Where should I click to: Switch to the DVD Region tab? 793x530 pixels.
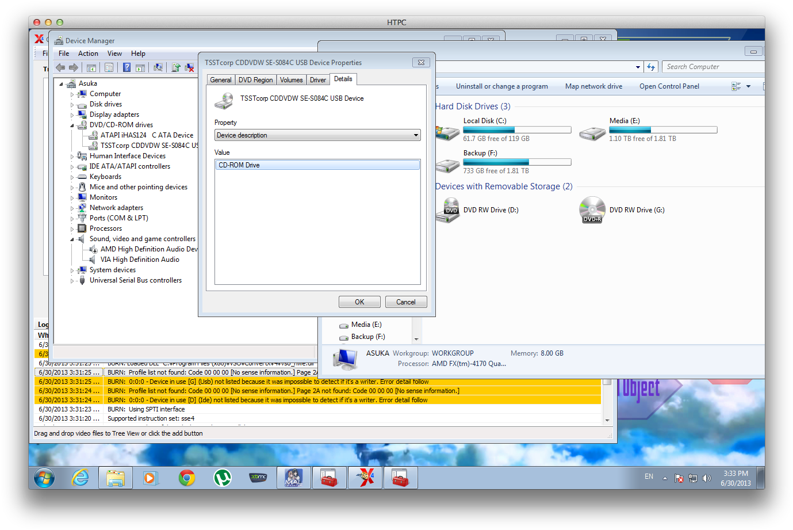(x=255, y=80)
